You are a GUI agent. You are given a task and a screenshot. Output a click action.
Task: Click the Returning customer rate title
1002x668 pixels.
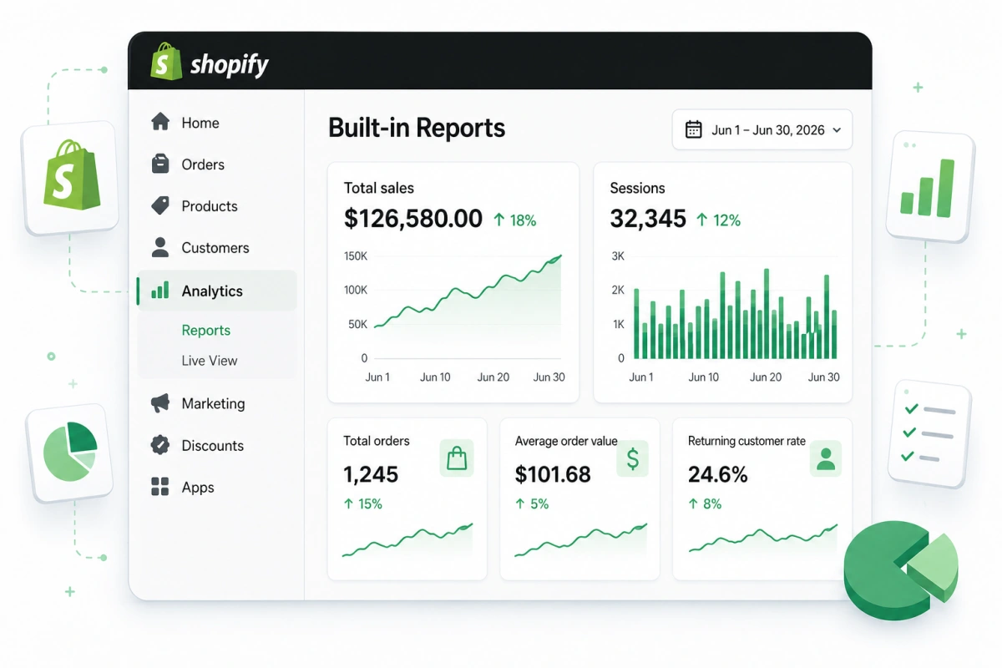(746, 441)
